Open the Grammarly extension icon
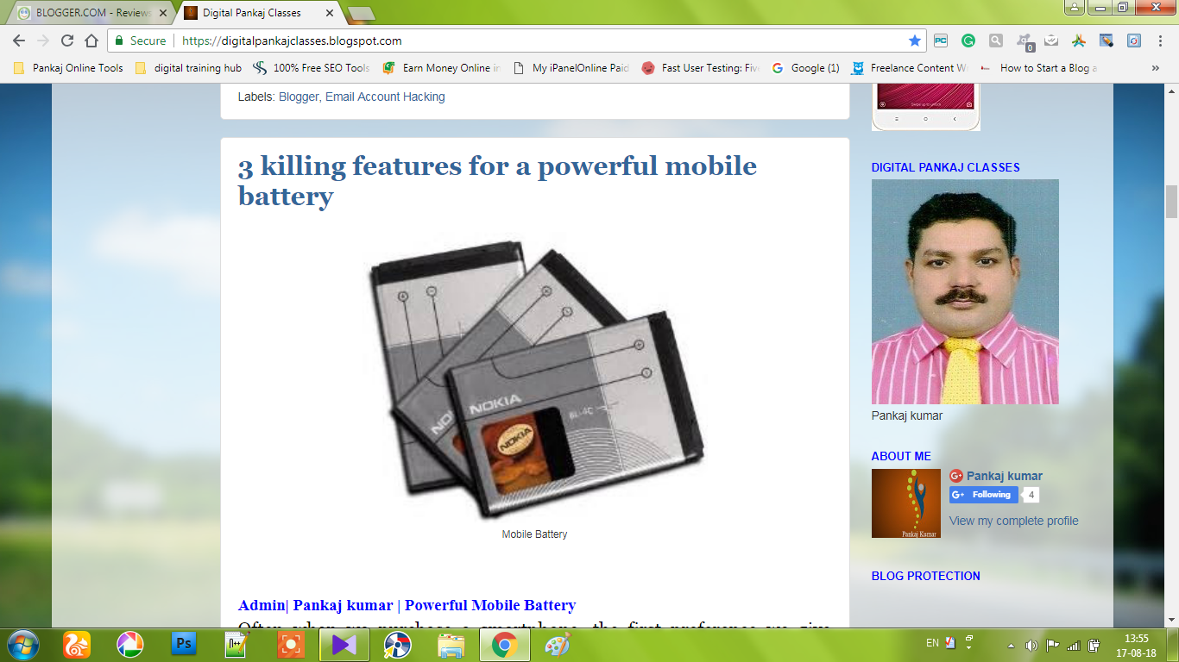The height and width of the screenshot is (662, 1179). 968,41
